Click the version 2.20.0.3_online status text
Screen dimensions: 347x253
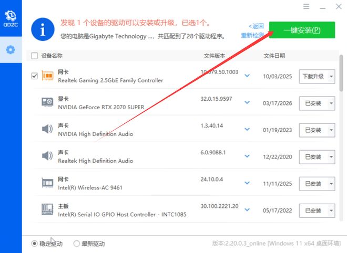click(277, 244)
